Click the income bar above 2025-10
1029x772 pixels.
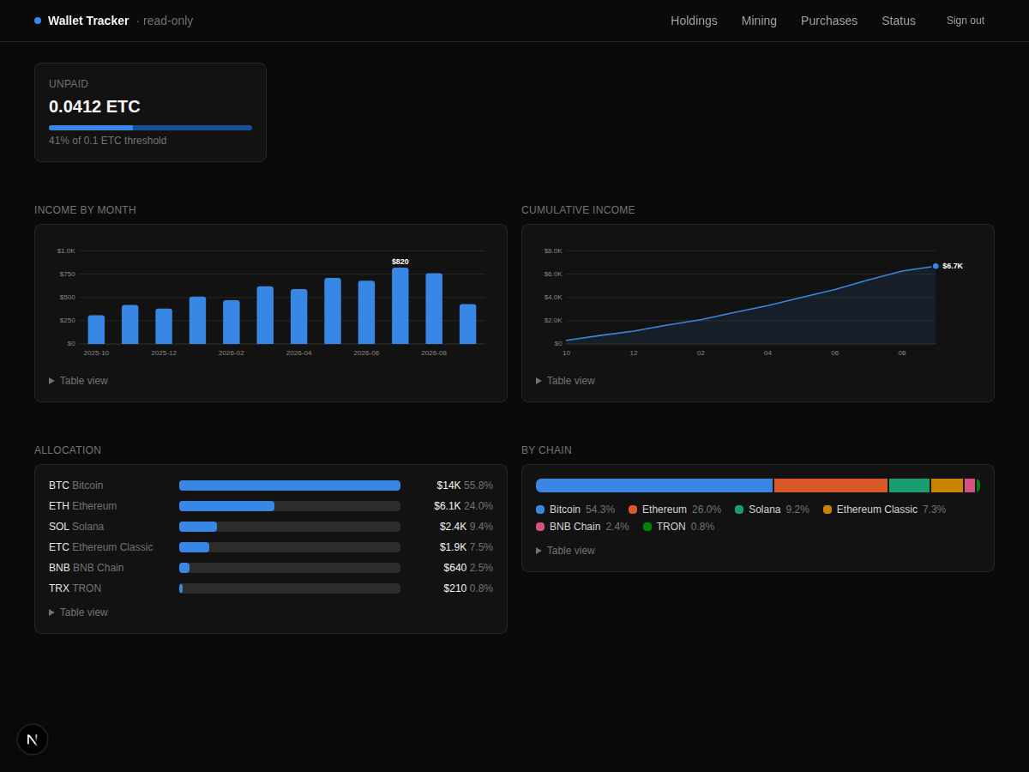tap(96, 329)
